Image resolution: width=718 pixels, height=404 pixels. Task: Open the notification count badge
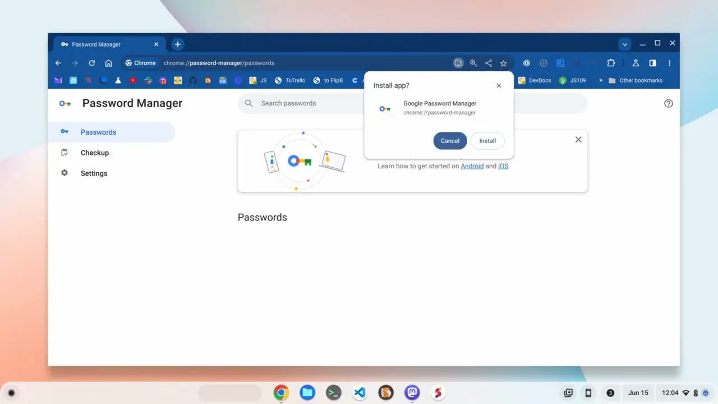click(x=610, y=393)
